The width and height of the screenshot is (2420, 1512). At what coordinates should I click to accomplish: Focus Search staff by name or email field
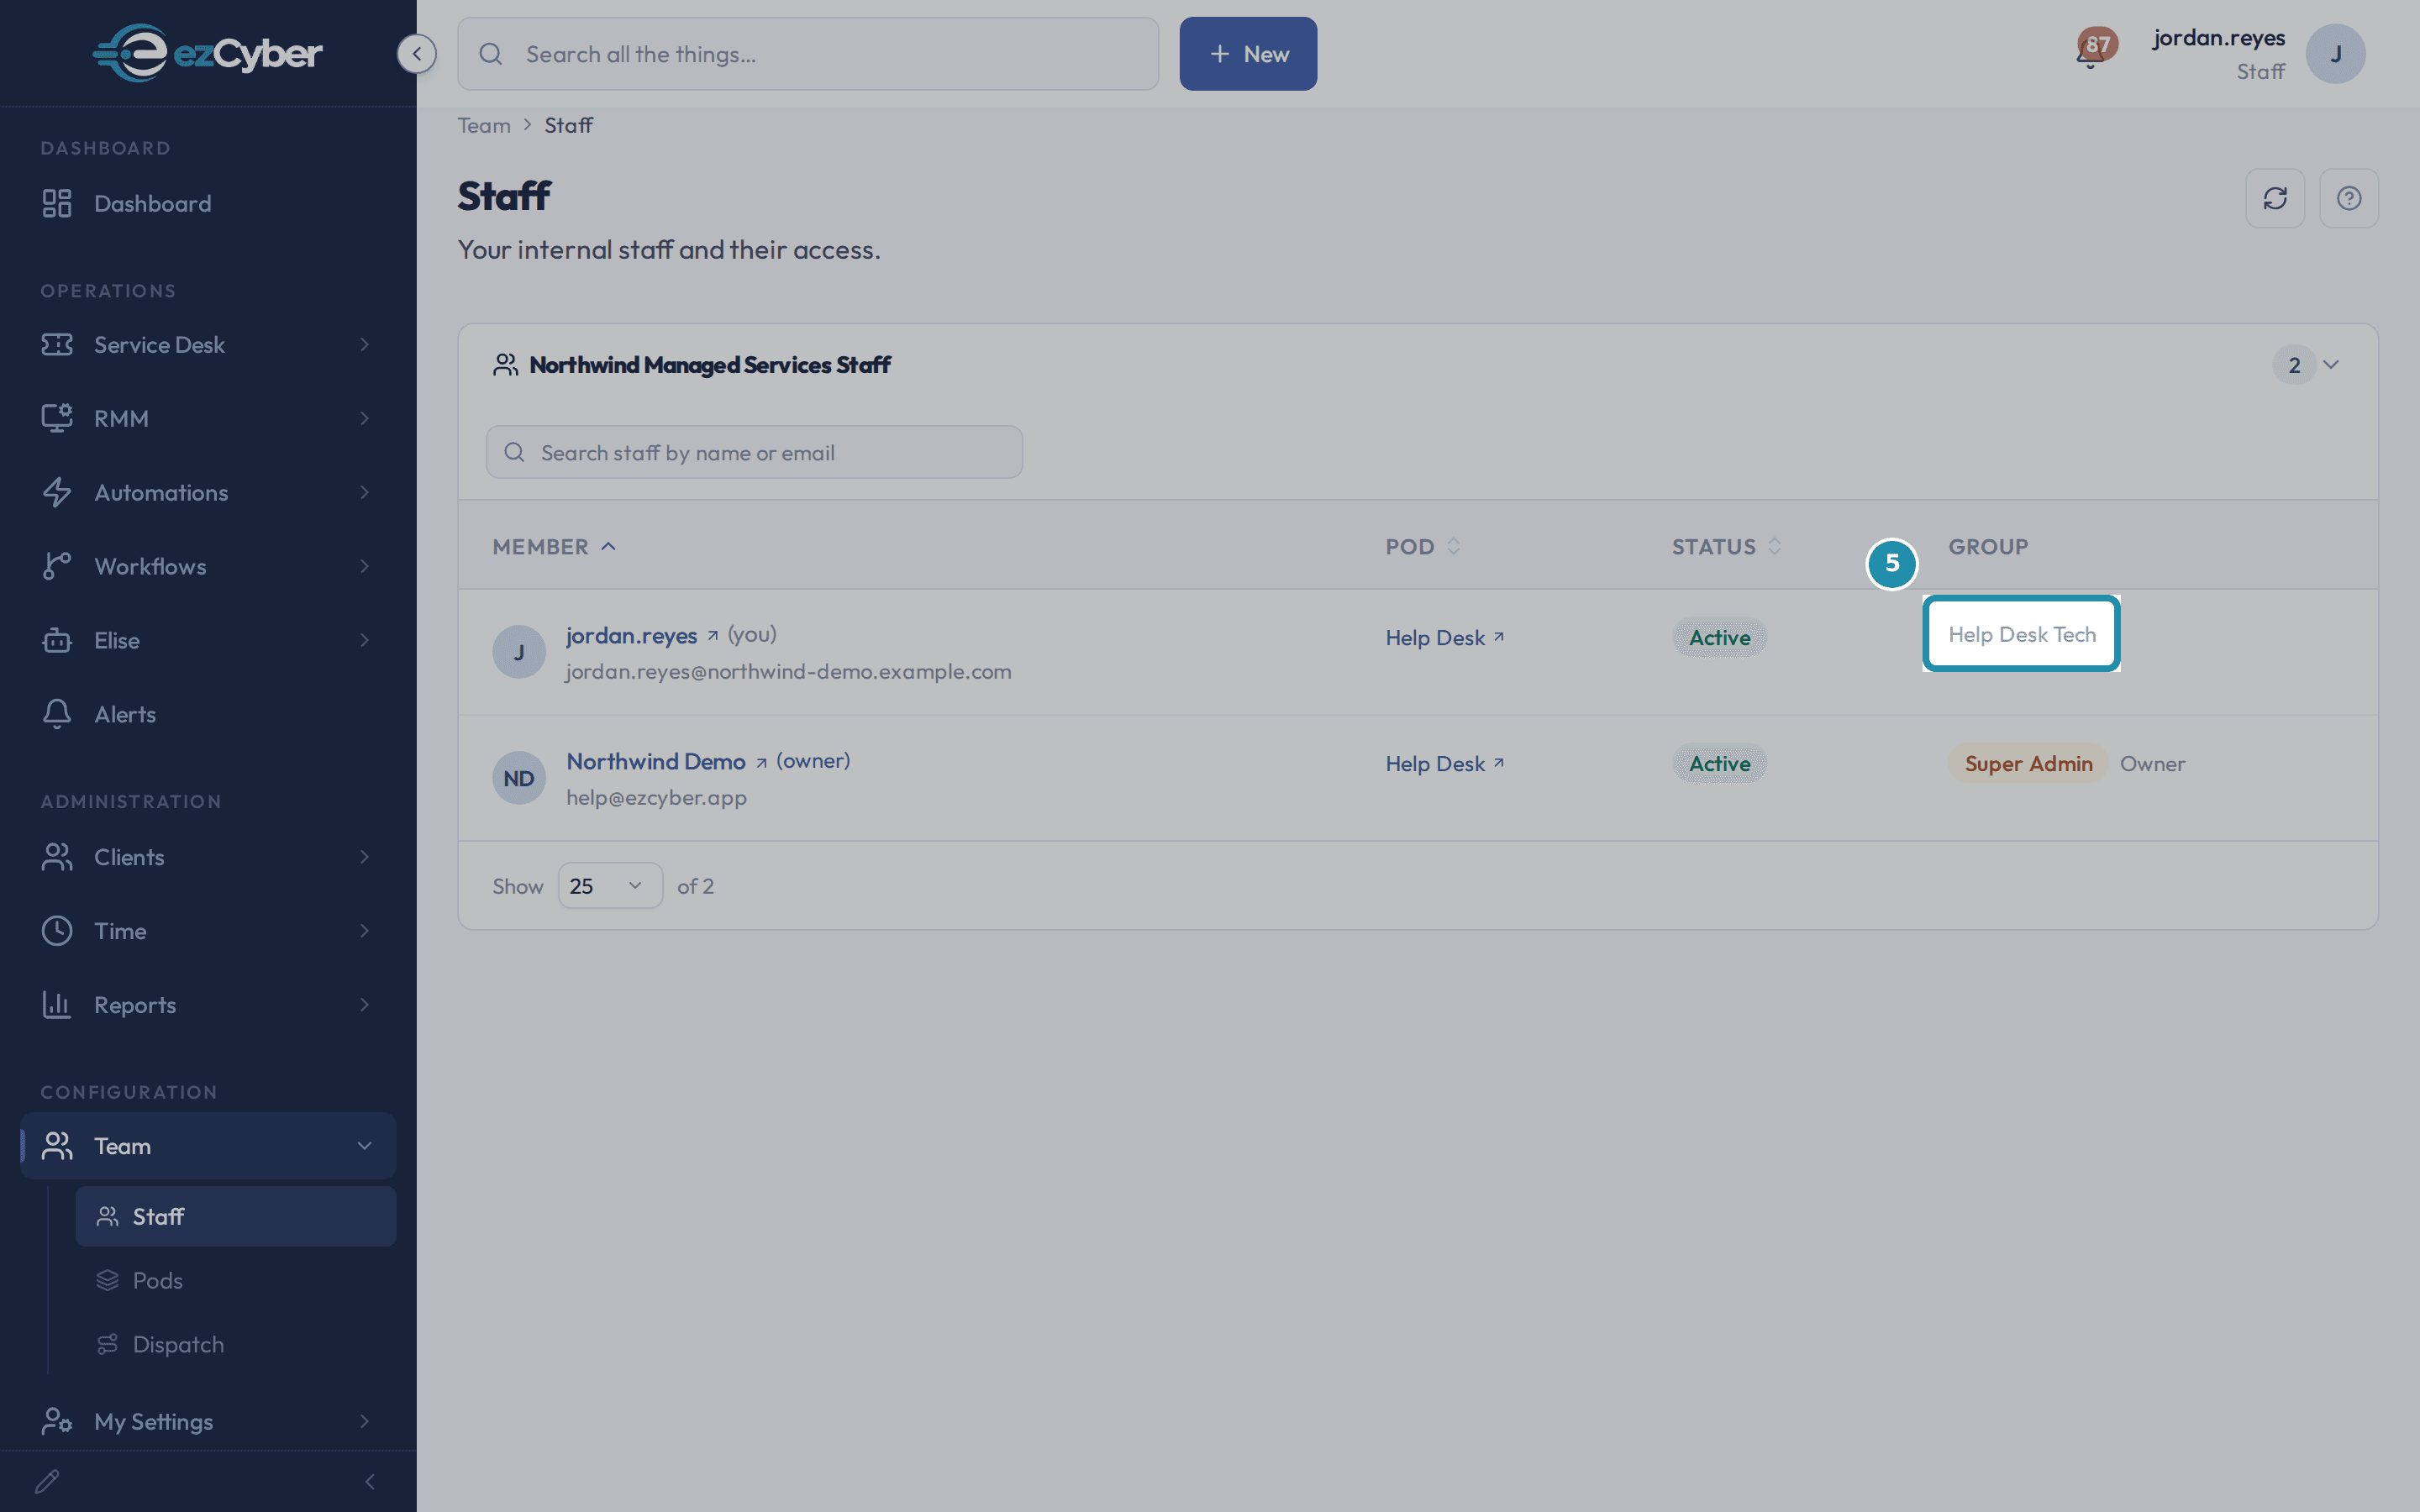(754, 452)
